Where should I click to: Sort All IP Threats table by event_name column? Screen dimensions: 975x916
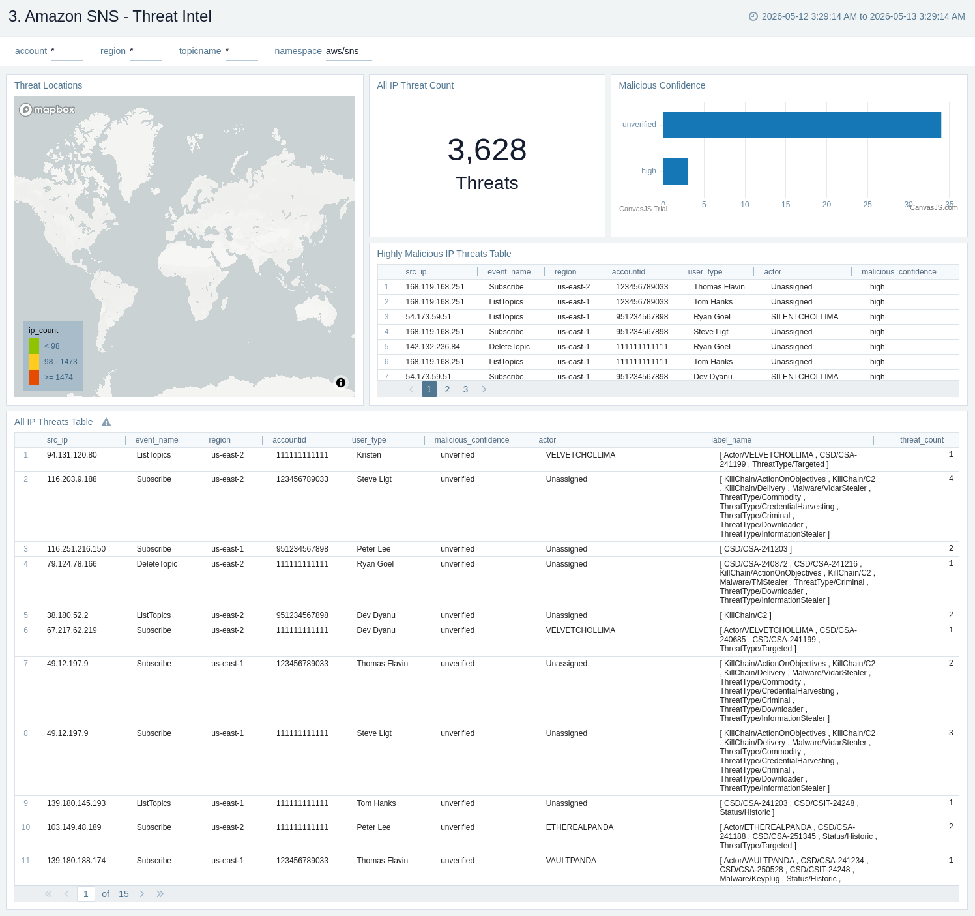(156, 440)
